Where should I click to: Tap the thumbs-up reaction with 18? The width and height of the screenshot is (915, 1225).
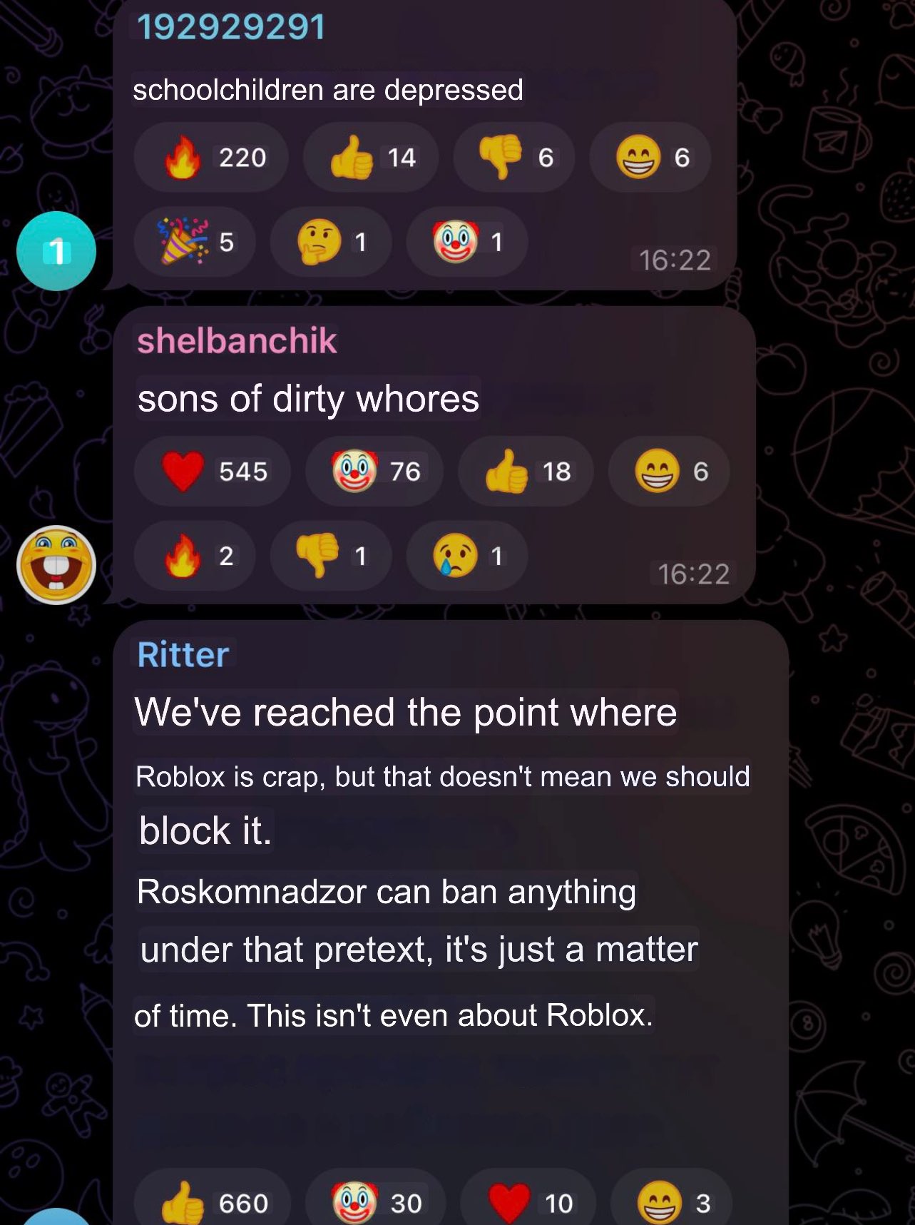(x=526, y=471)
